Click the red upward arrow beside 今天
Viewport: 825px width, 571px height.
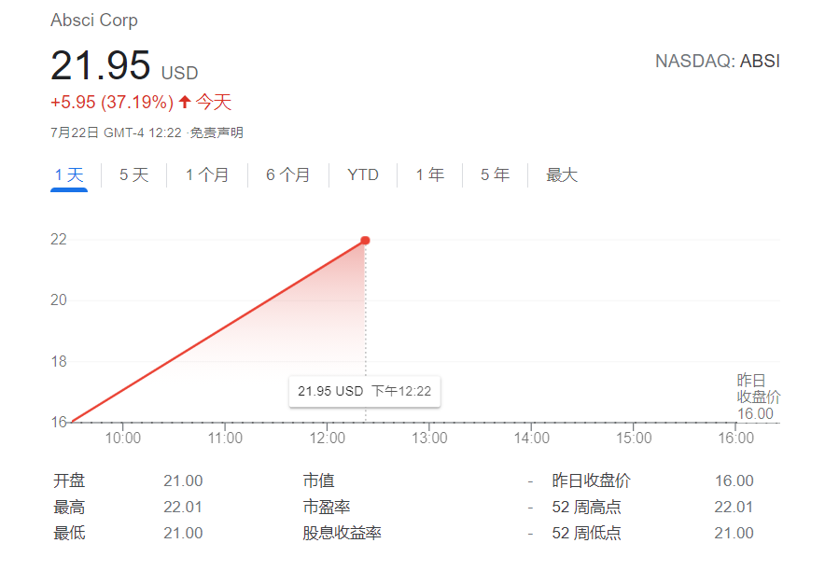click(x=187, y=102)
